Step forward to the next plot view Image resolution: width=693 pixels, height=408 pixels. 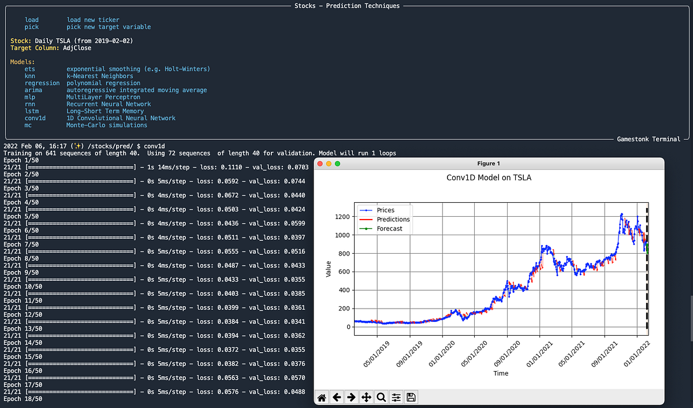click(x=351, y=397)
